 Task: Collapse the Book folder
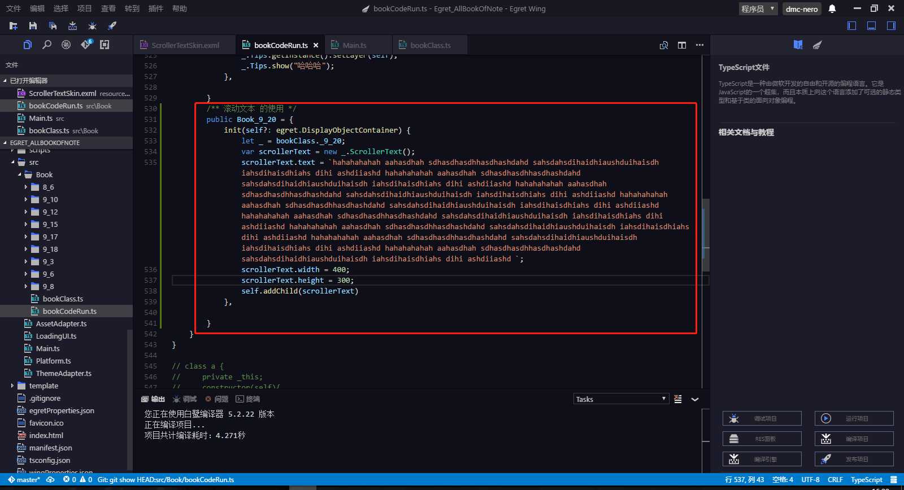coord(19,174)
